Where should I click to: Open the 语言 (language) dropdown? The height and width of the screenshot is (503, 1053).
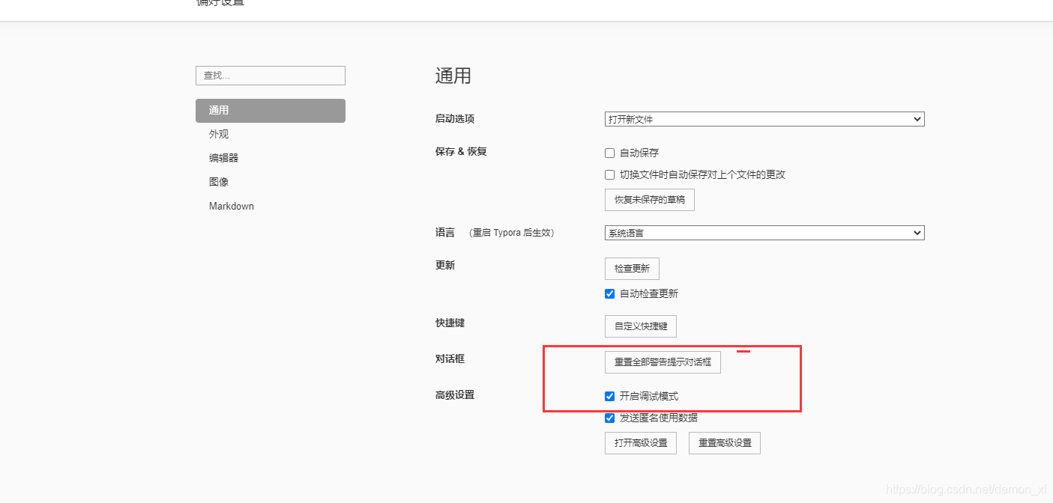click(764, 232)
